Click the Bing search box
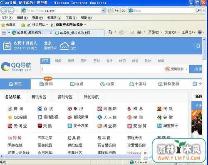The image size is (208, 165). tap(161, 10)
